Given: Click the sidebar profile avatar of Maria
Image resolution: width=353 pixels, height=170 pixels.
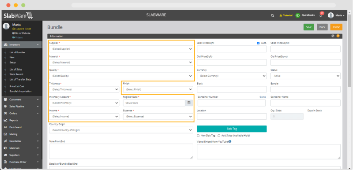Looking at the screenshot, I should (x=6, y=26).
